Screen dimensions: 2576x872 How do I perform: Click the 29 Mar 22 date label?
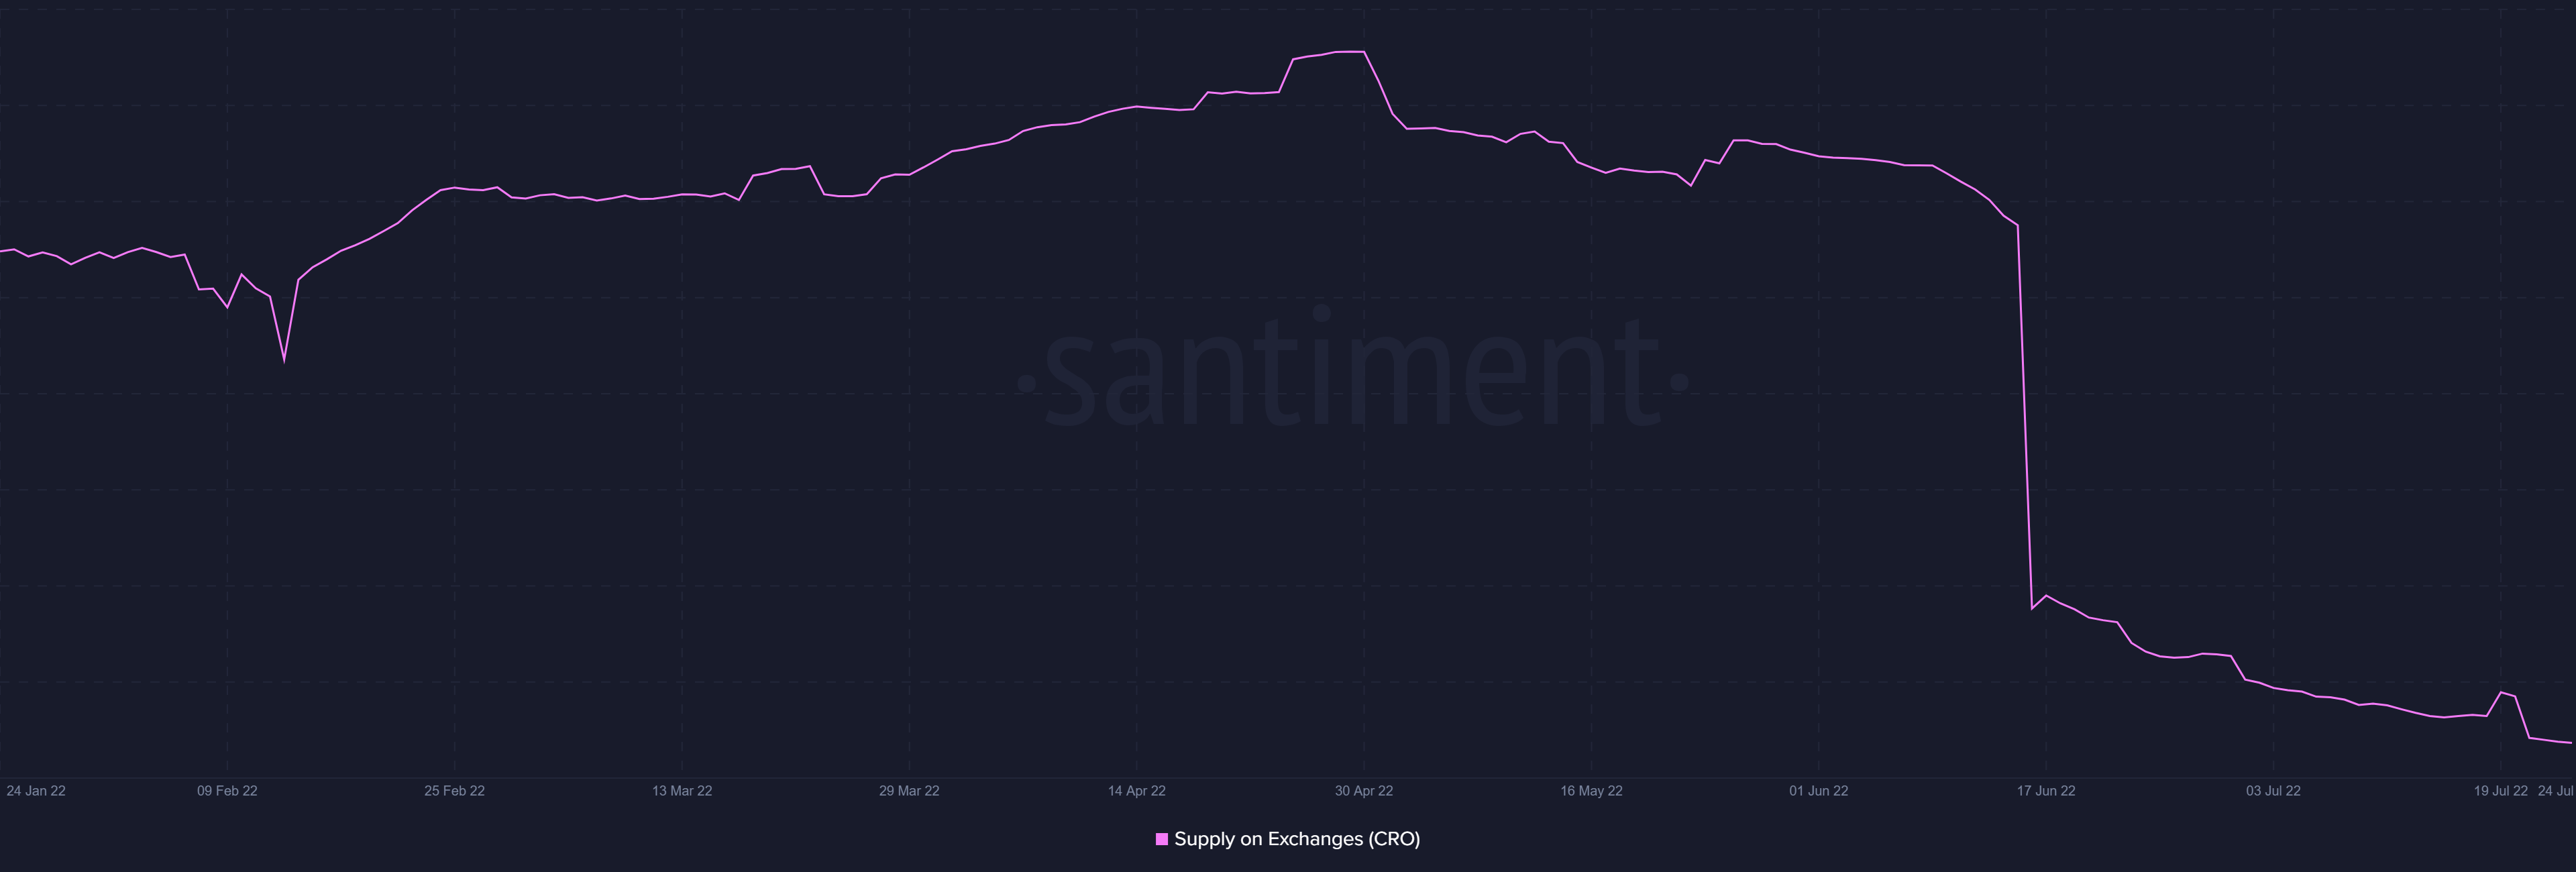coord(909,791)
